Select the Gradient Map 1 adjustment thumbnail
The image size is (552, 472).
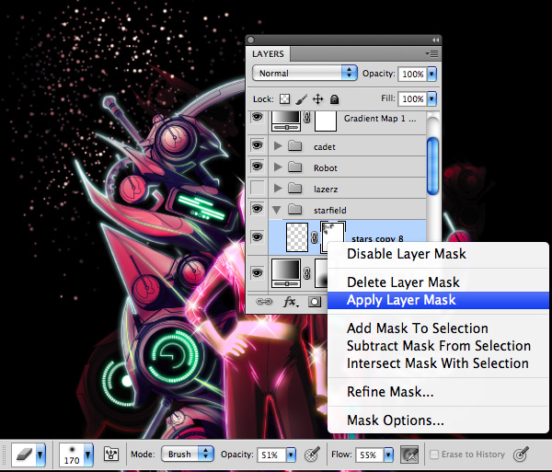pos(286,121)
